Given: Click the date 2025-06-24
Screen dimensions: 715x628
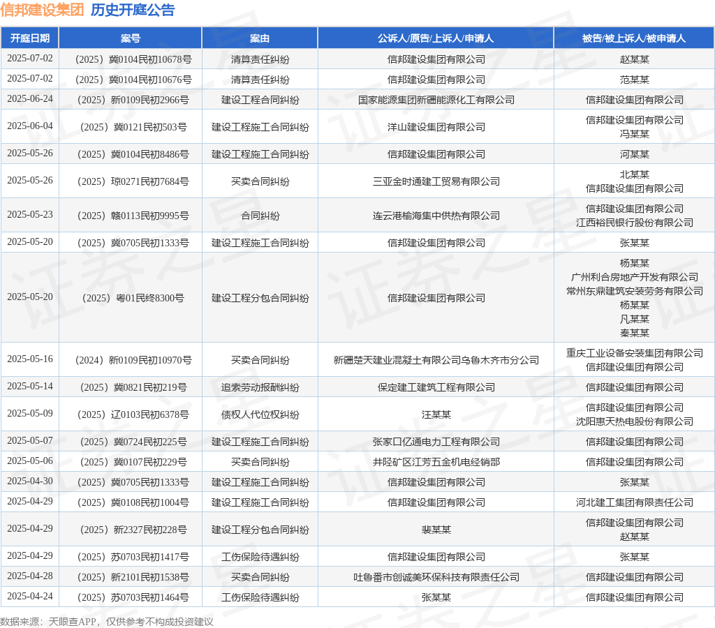Looking at the screenshot, I should point(30,99).
